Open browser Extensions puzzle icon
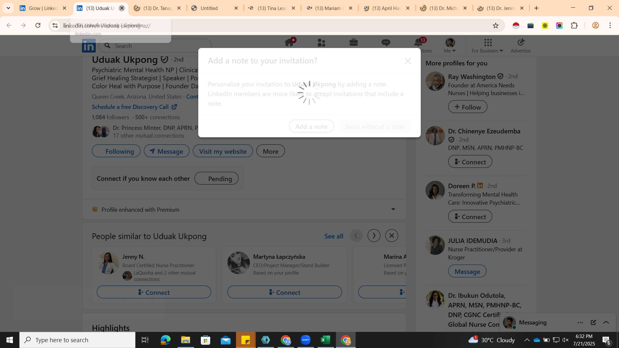Viewport: 619px width, 348px height. pos(574,25)
